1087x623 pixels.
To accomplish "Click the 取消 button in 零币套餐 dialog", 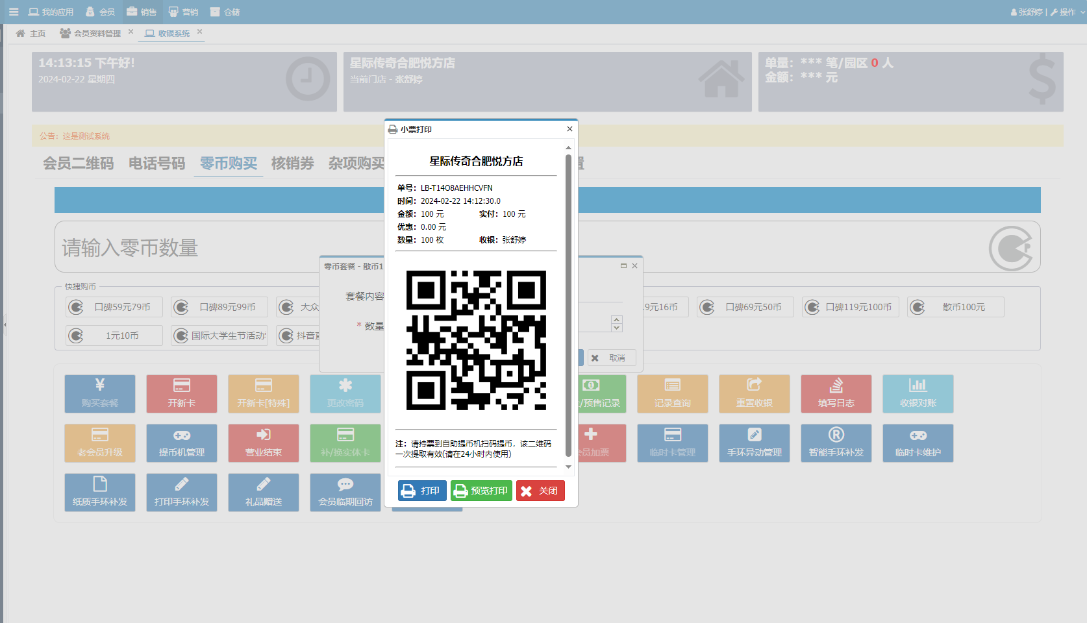I will coord(612,358).
